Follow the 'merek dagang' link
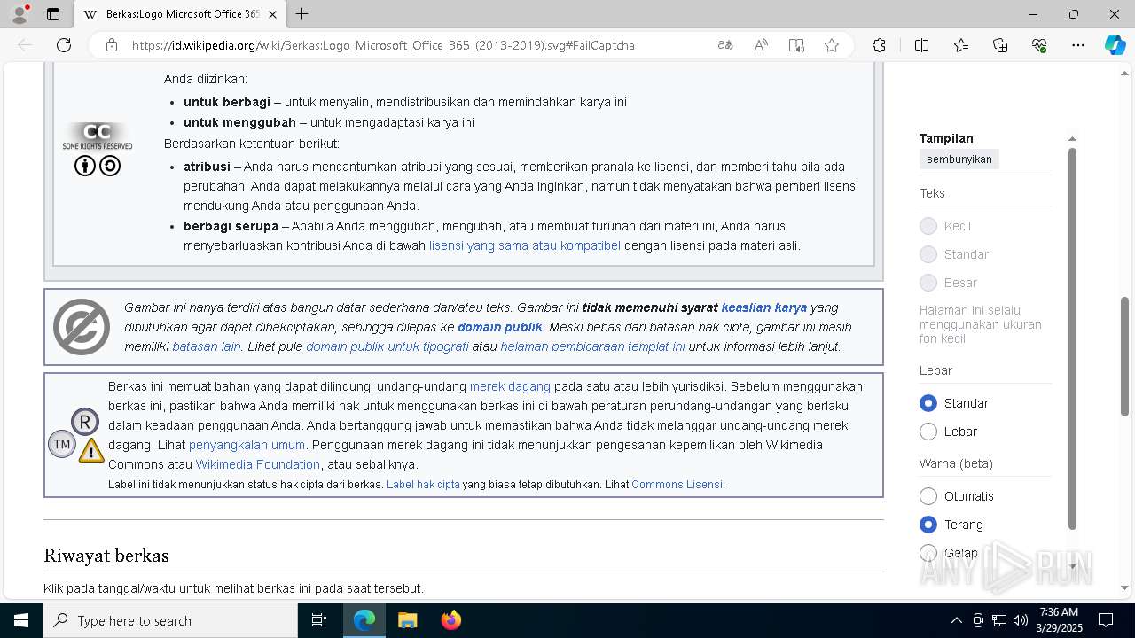The width and height of the screenshot is (1135, 638). tap(510, 386)
